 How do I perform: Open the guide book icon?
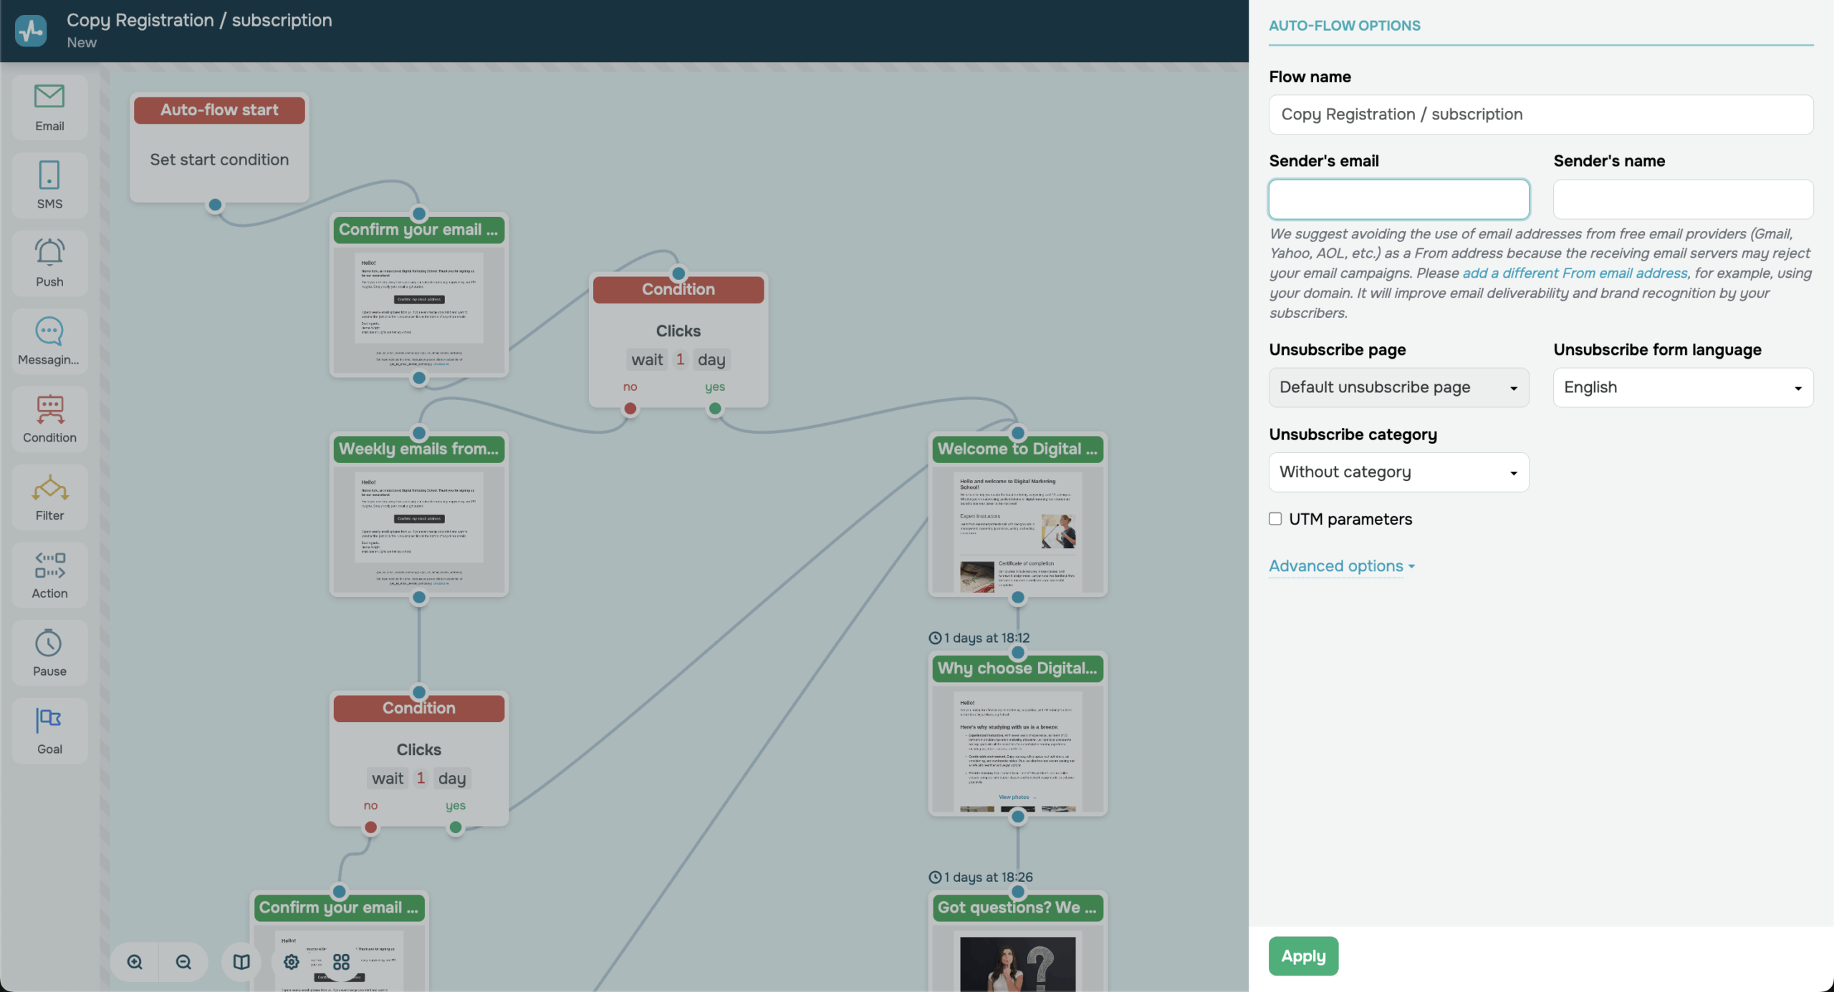tap(241, 961)
